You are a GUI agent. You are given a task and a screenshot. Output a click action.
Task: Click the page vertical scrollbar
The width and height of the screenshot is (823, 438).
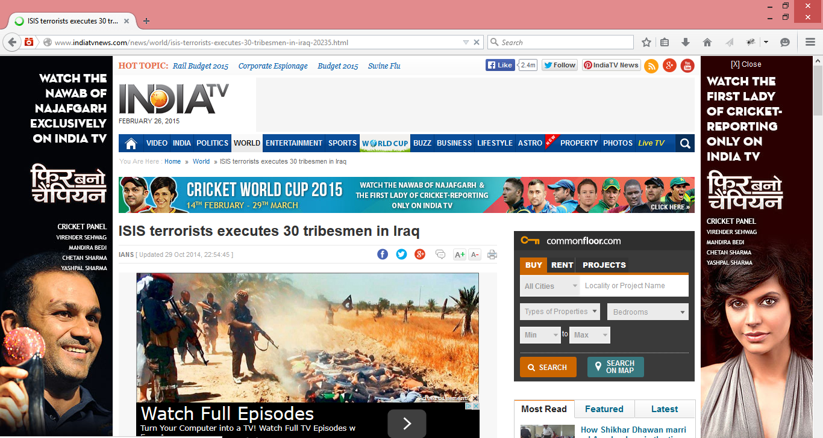818,241
